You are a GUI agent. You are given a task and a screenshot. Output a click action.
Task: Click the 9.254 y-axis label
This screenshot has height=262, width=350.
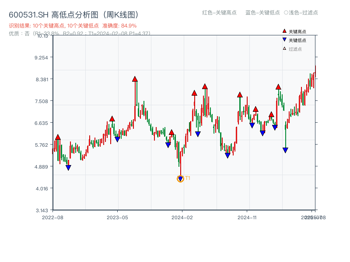[41, 58]
